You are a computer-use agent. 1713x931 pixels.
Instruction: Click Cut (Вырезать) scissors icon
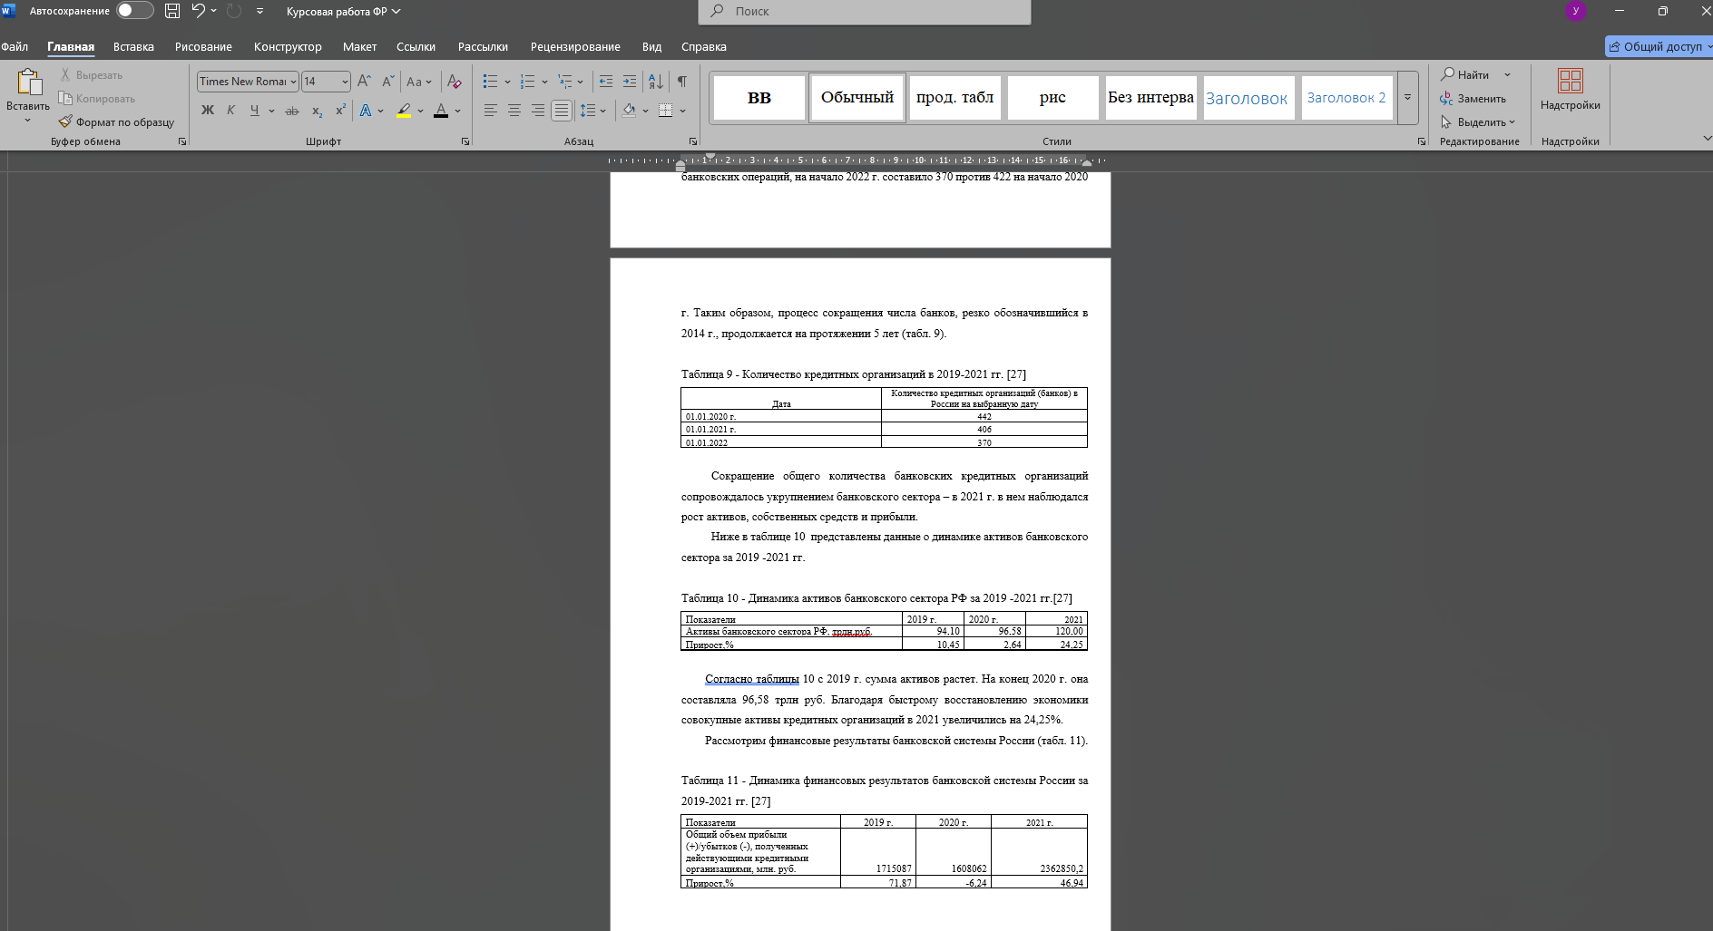[x=65, y=75]
